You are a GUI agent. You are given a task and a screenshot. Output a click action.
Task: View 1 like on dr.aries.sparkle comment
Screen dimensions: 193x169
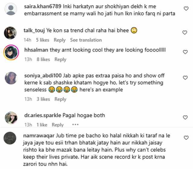click(x=42, y=125)
